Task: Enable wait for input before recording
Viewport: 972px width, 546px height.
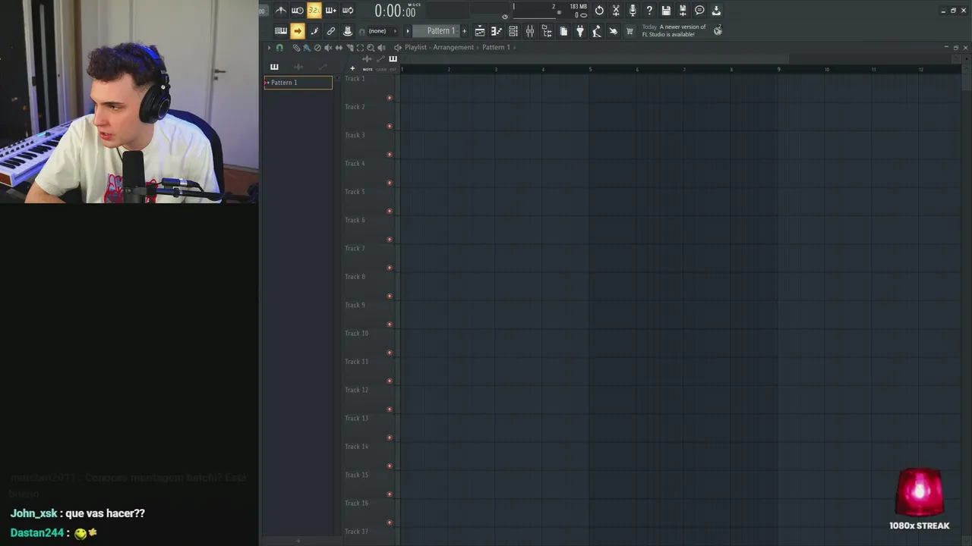Action: pyautogui.click(x=298, y=11)
